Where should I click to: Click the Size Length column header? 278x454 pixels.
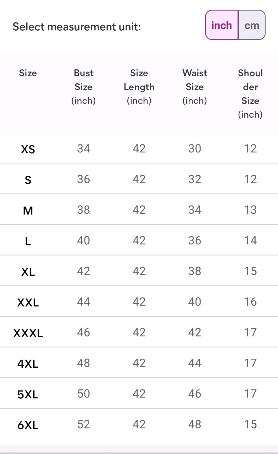[139, 87]
